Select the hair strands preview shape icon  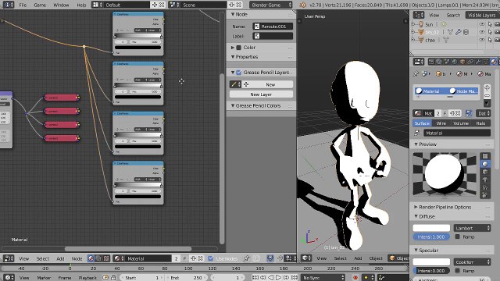[485, 187]
